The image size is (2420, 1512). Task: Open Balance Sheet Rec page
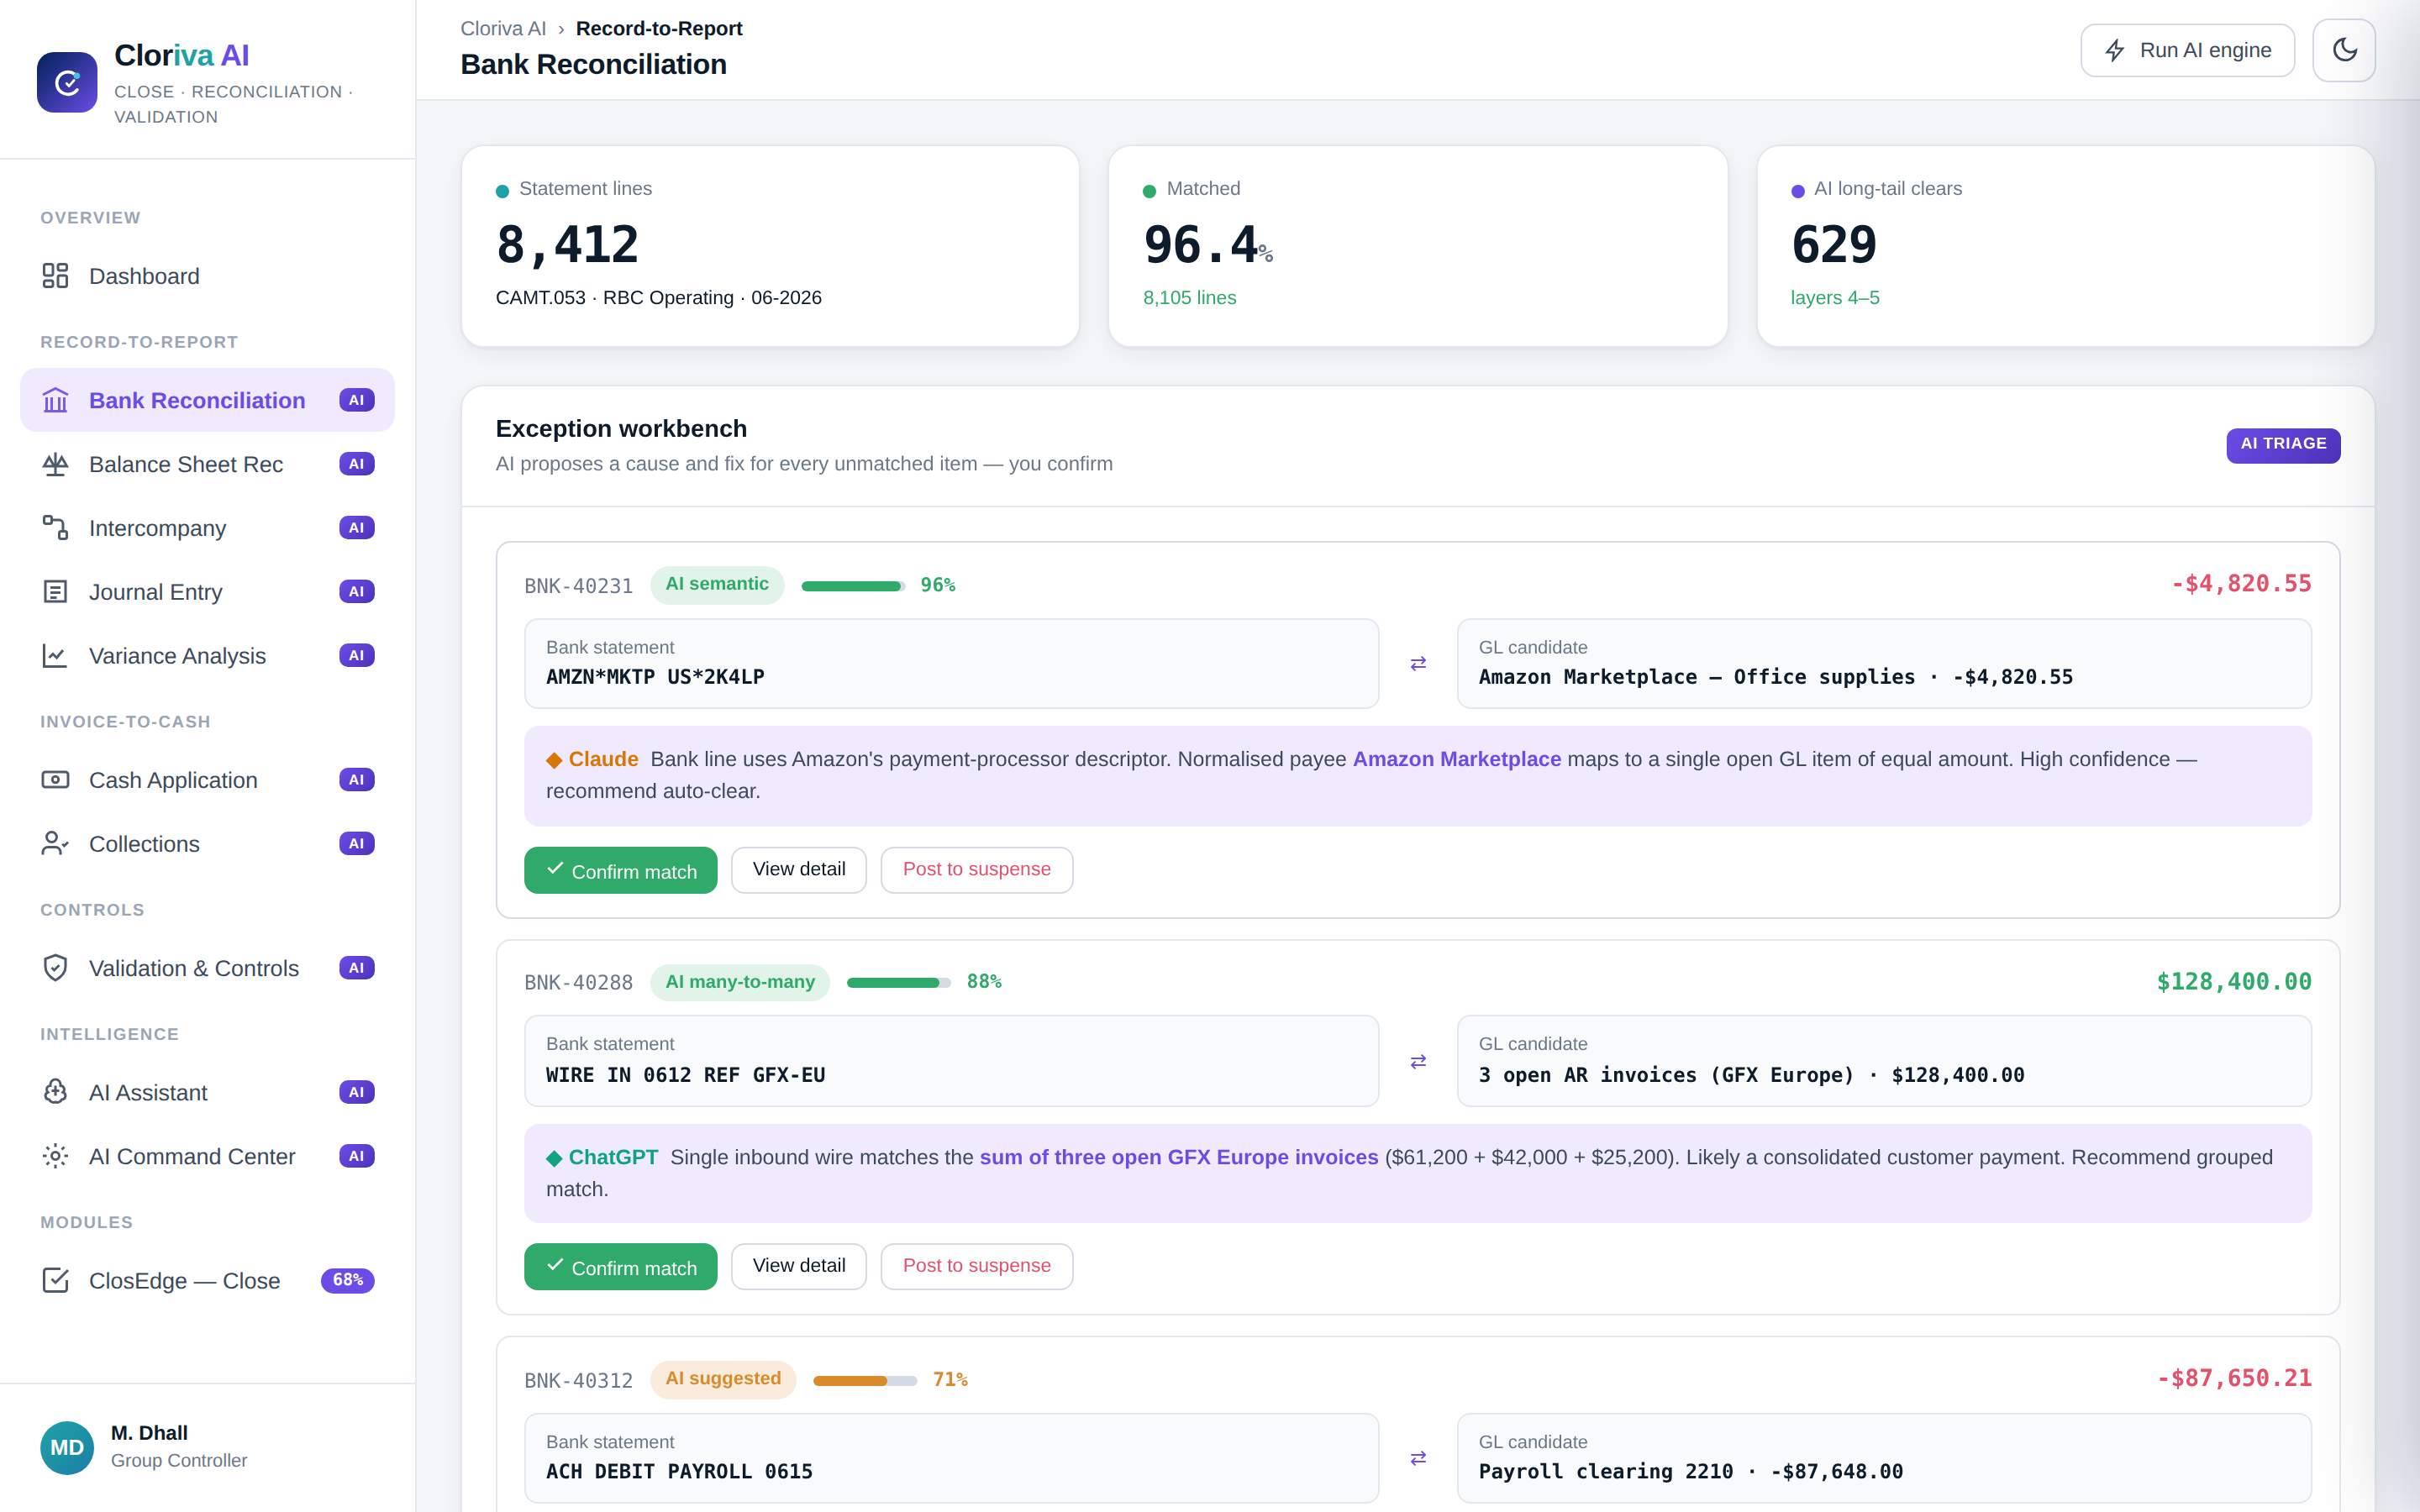(207, 464)
